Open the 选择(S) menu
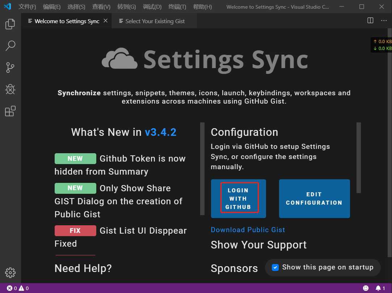392x293 pixels. click(x=76, y=7)
